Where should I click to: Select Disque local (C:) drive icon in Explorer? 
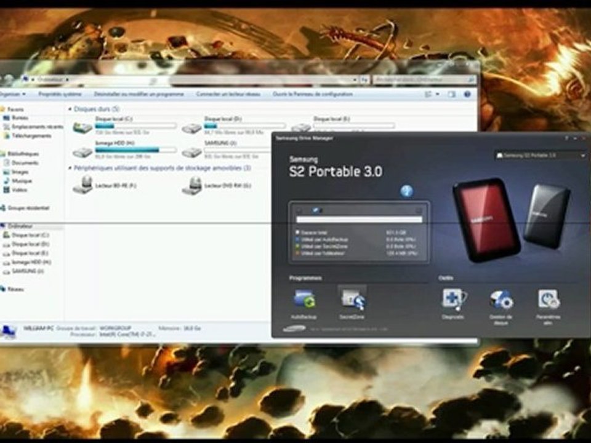pyautogui.click(x=82, y=128)
